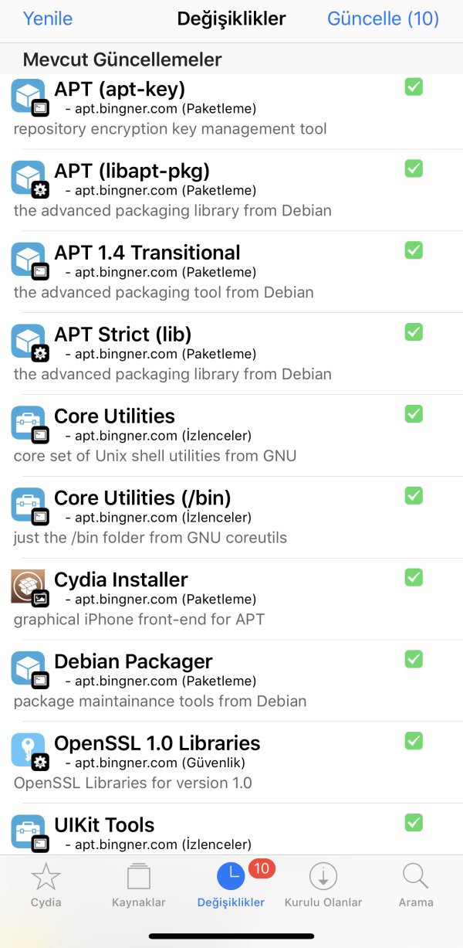Tap the OpenSSL 1.0 Libraries key icon
Viewport: 463px width, 948px height.
[x=28, y=750]
